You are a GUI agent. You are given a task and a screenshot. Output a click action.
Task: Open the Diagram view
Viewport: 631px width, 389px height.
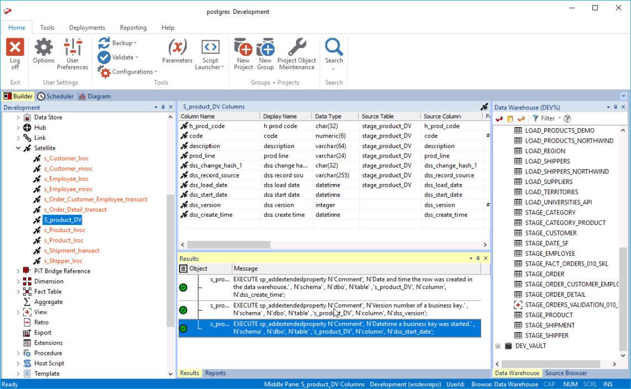(x=94, y=96)
